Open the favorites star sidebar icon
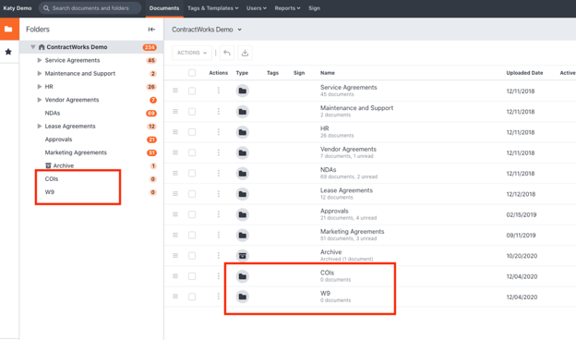 (x=8, y=52)
